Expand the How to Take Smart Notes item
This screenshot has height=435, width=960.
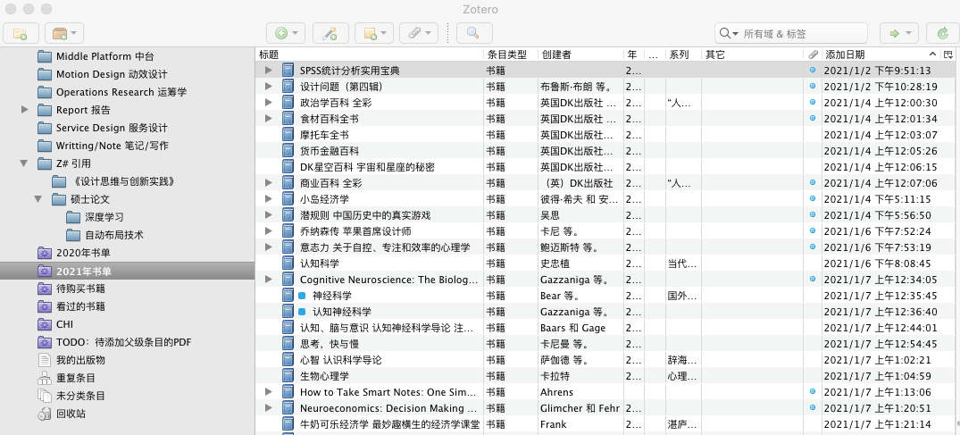tap(268, 392)
